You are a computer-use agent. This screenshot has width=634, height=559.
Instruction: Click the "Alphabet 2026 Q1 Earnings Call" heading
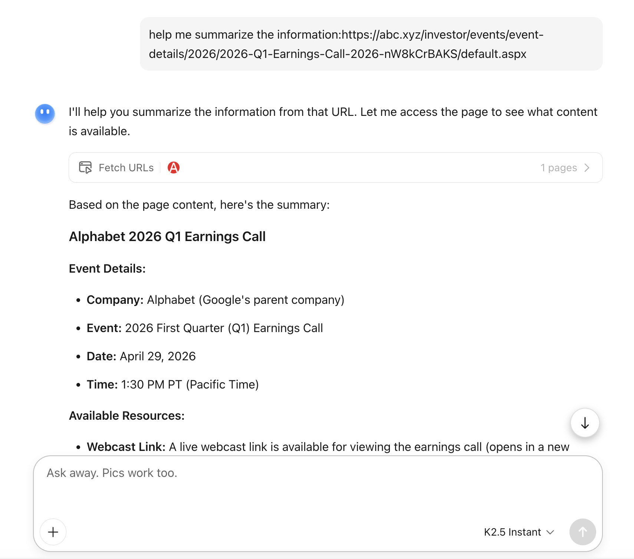coord(167,237)
